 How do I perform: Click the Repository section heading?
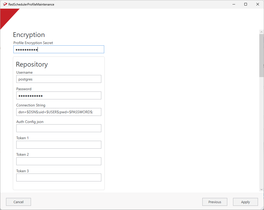pos(32,64)
